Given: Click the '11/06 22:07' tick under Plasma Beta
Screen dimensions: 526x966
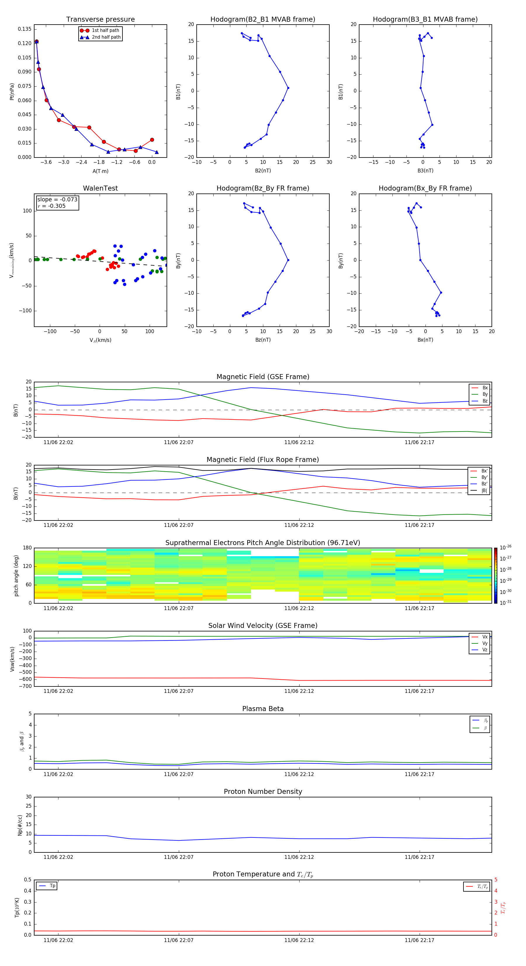Looking at the screenshot, I should (x=179, y=774).
